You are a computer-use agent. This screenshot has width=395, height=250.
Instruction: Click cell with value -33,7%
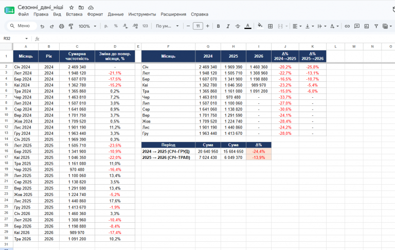click(x=285, y=97)
